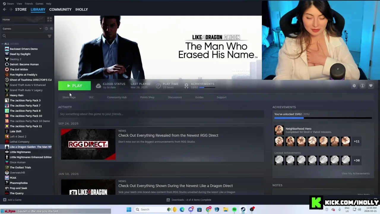380x214 pixels.
Task: Click the green PLAY button
Action: click(75, 86)
